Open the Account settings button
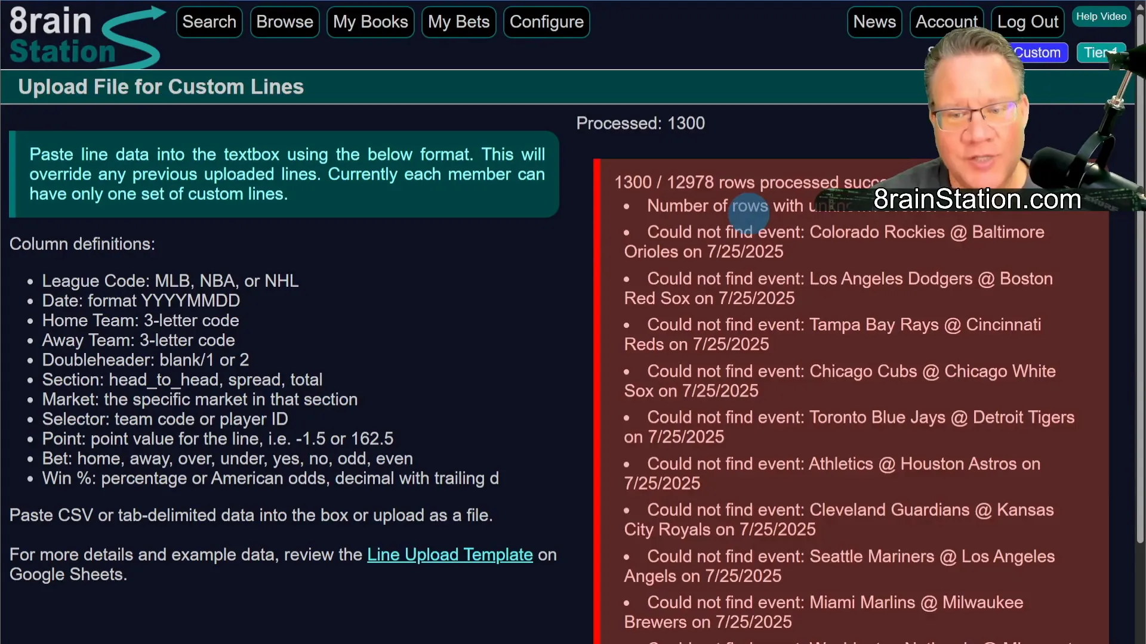The width and height of the screenshot is (1146, 644). (946, 22)
